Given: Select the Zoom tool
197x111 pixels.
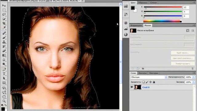Looking at the screenshot, I should [x=4, y=101].
